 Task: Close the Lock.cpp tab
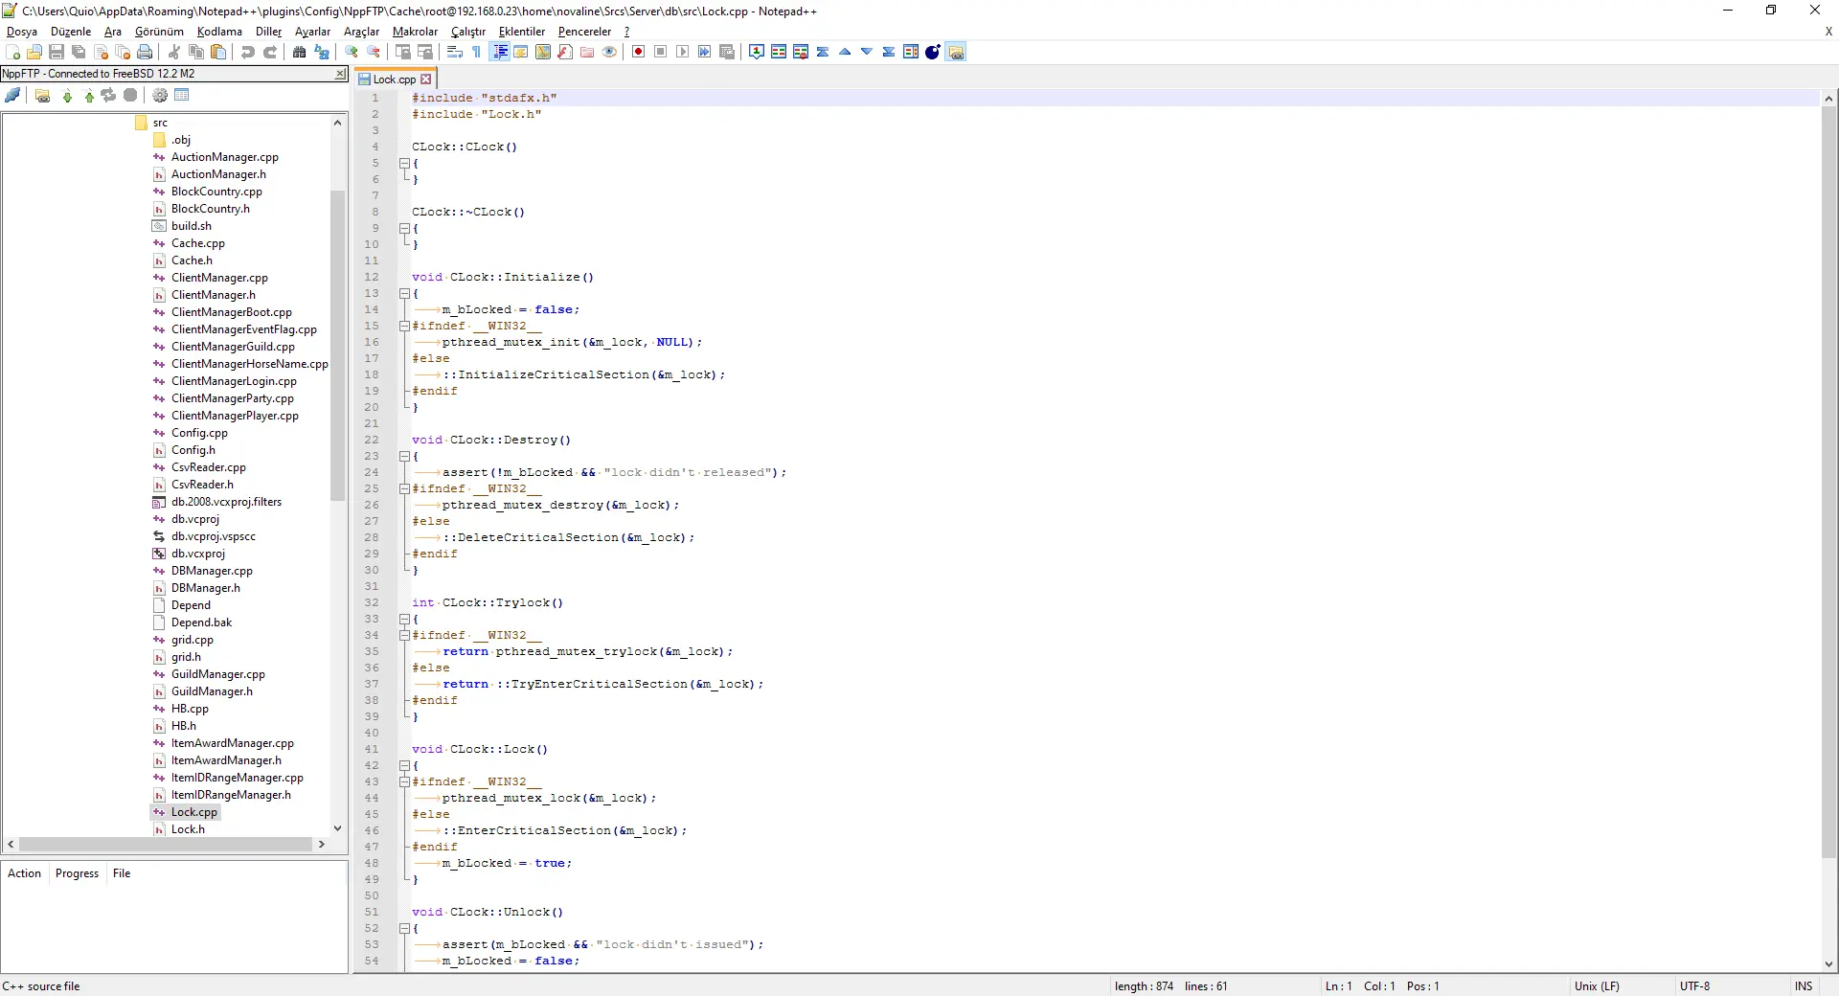(426, 79)
